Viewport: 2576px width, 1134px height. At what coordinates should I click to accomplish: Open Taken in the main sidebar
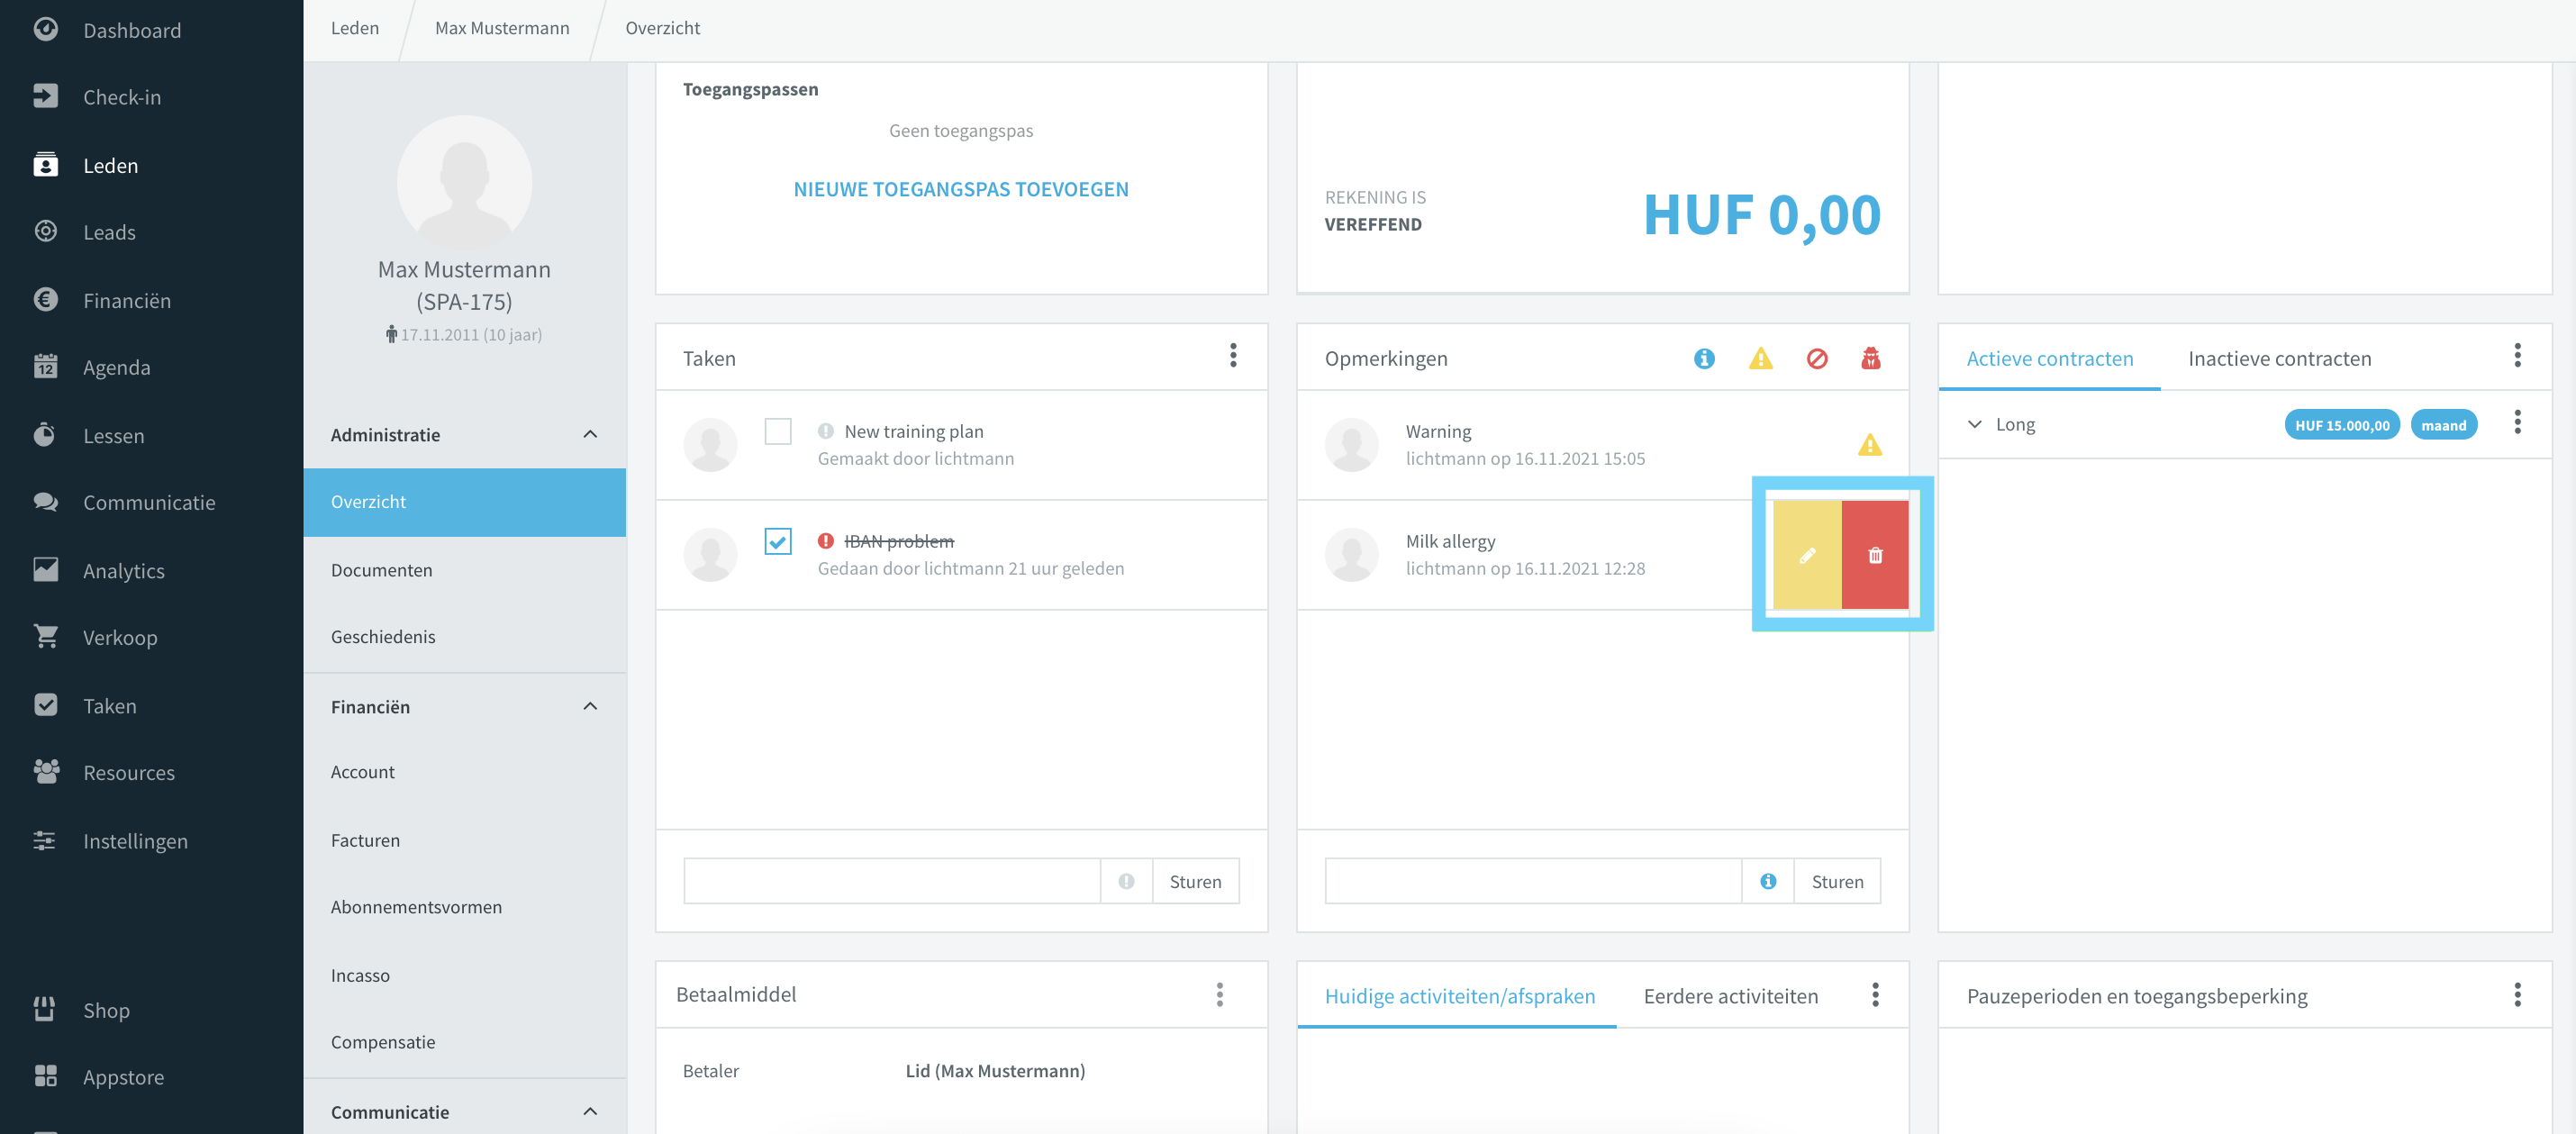tap(110, 705)
